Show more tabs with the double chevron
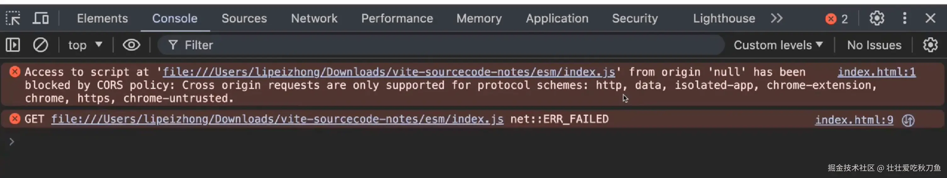Screen dimensions: 947x178 [x=776, y=18]
